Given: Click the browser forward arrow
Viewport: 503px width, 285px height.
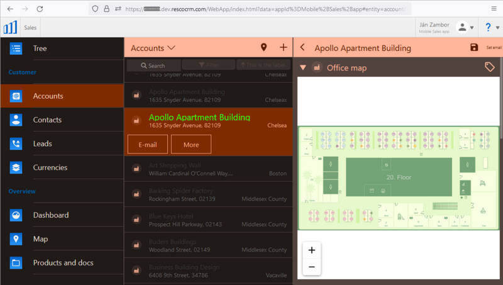Looking at the screenshot, I should click(x=25, y=9).
